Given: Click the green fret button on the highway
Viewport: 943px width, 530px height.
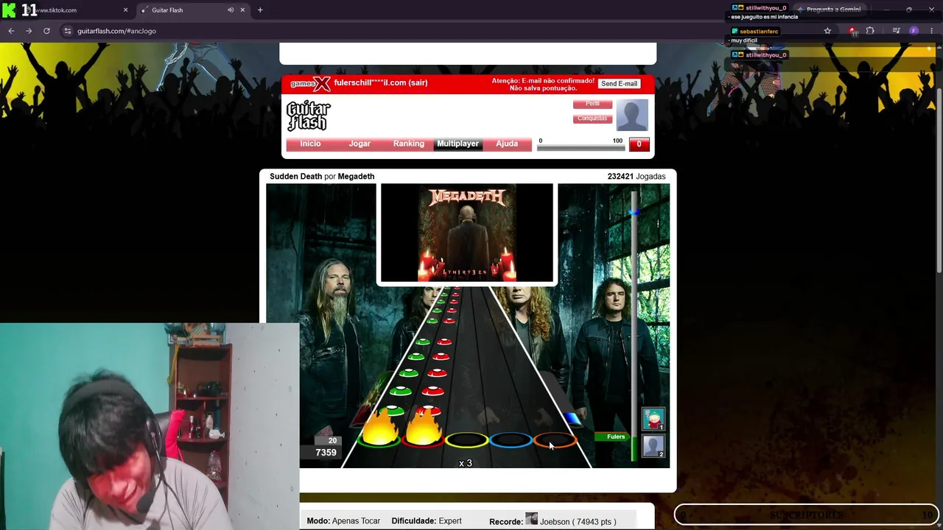Looking at the screenshot, I should point(379,440).
